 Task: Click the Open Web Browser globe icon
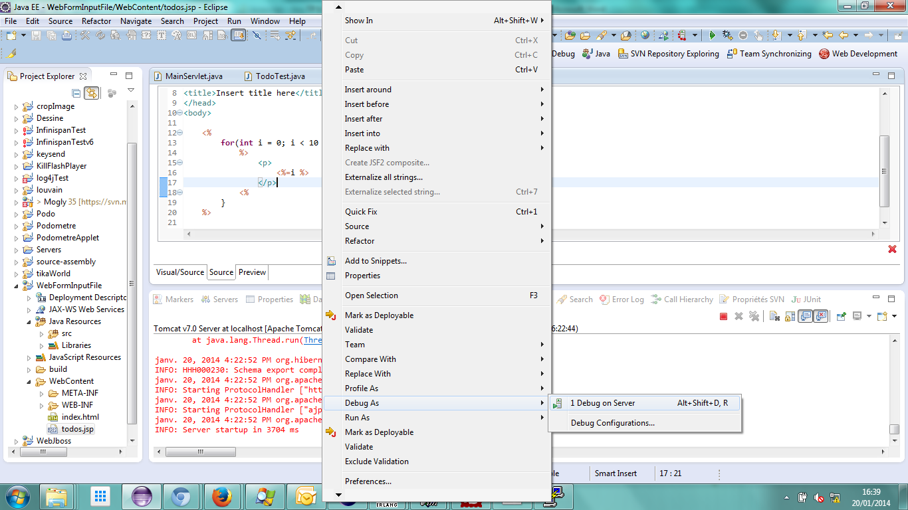point(645,35)
